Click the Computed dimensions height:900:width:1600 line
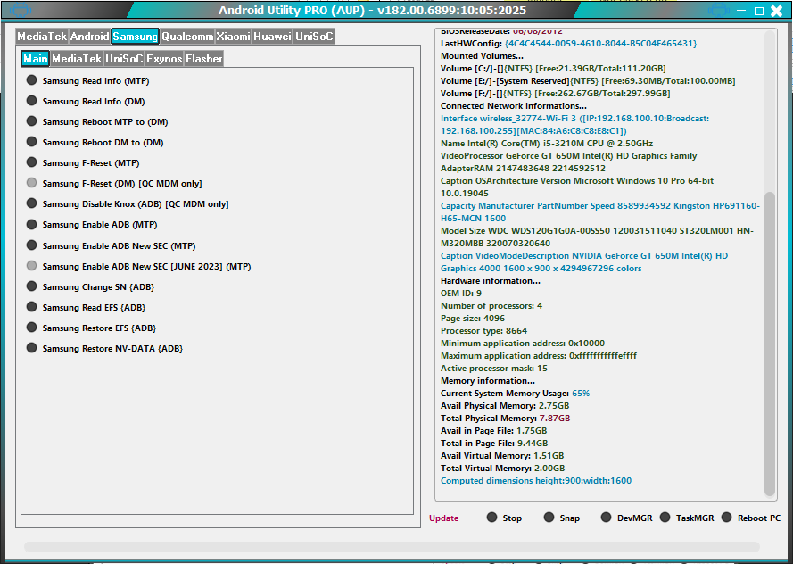793x564 pixels. click(536, 480)
